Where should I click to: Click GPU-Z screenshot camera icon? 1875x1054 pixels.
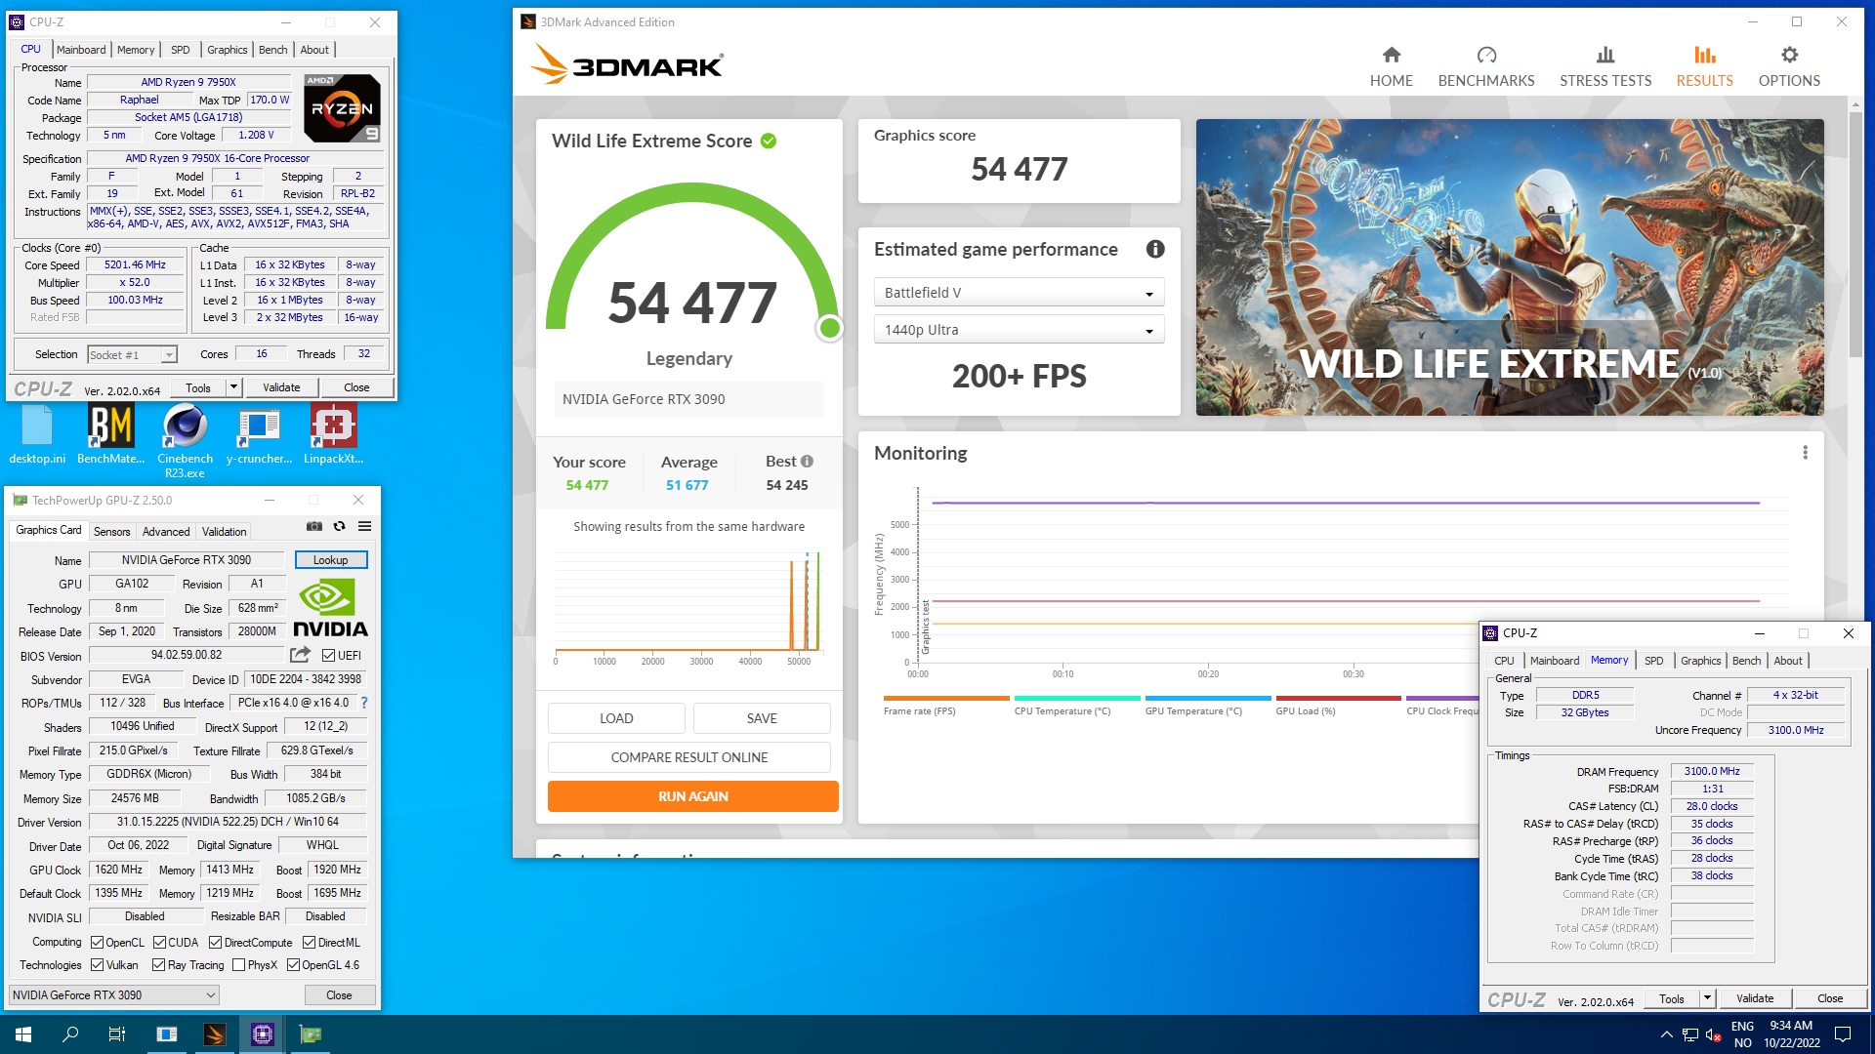coord(314,526)
